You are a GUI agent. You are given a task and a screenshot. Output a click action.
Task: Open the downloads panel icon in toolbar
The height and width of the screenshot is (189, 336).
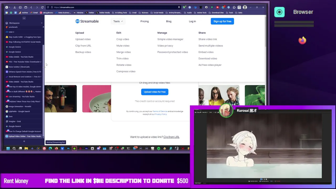click(x=14, y=7)
